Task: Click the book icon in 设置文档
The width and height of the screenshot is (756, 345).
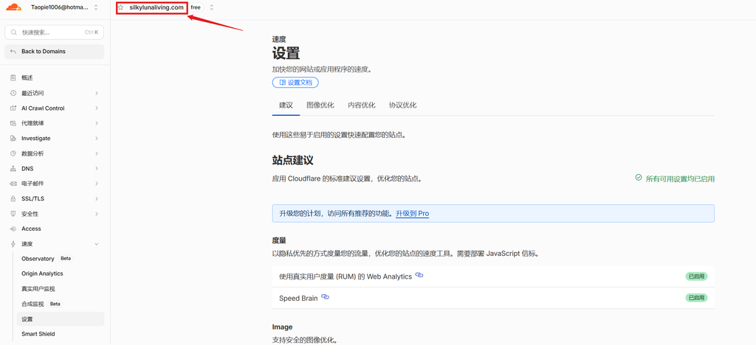Action: [282, 83]
